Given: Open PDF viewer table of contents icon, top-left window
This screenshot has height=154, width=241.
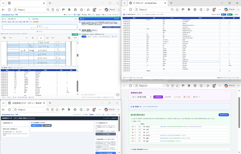Looking at the screenshot, I should pos(4,38).
